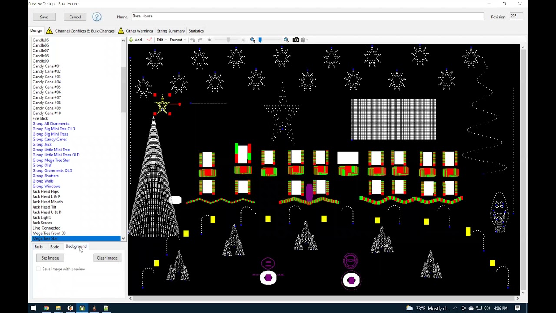
Task: Click the Clear Image button
Action: pyautogui.click(x=107, y=258)
